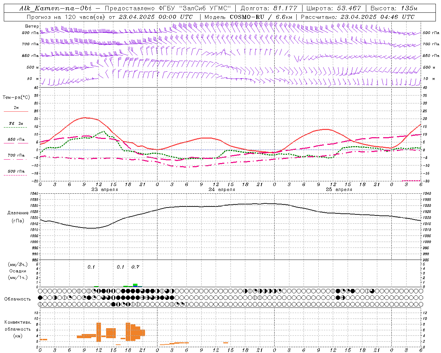This screenshot has width=441, height=353.
Task: Click the Осадки panel label
Action: (x=18, y=271)
